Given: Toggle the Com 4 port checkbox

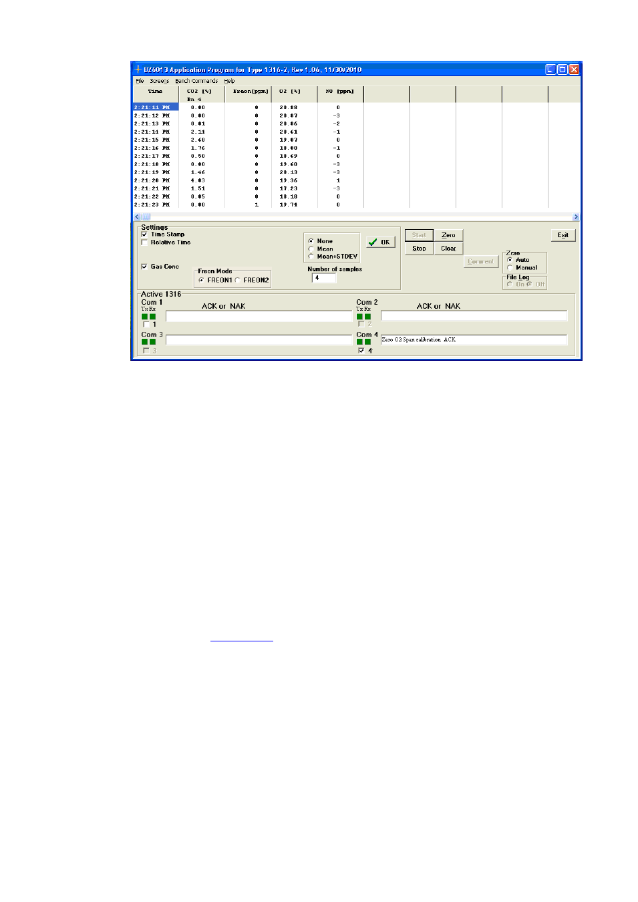Looking at the screenshot, I should [361, 351].
